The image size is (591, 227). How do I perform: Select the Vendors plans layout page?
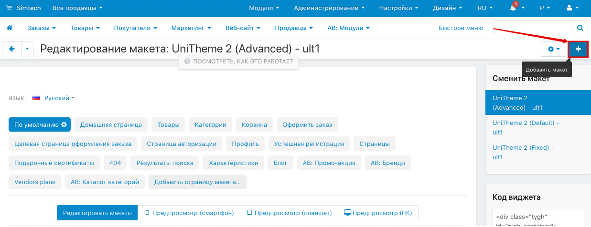coord(35,182)
